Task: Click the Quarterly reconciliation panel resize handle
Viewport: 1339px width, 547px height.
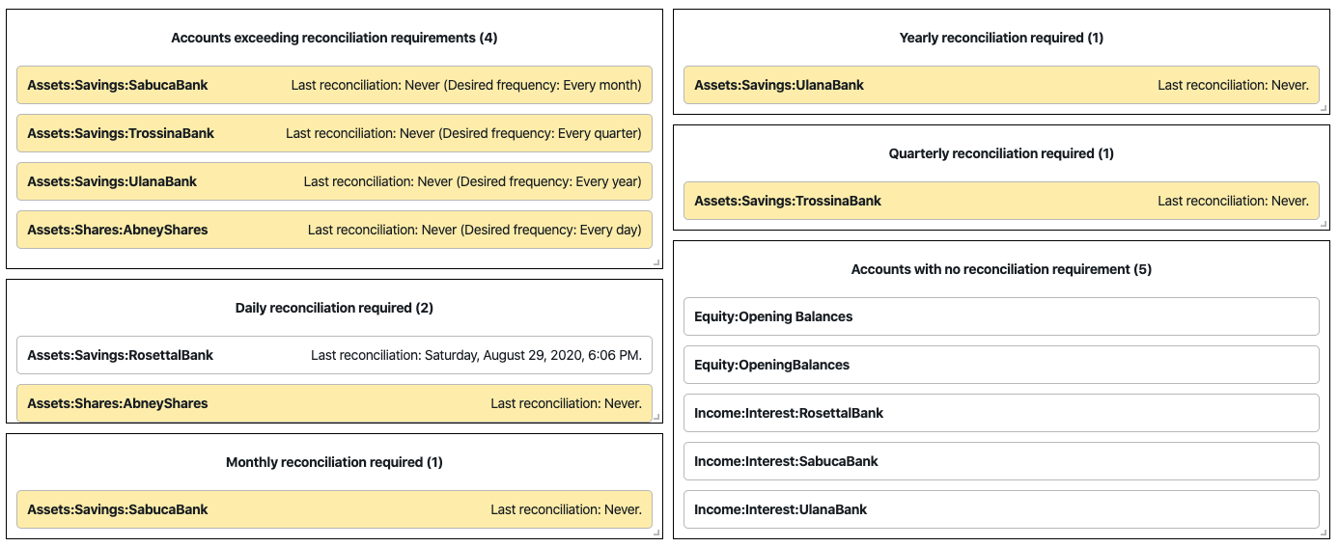Action: tap(1324, 224)
